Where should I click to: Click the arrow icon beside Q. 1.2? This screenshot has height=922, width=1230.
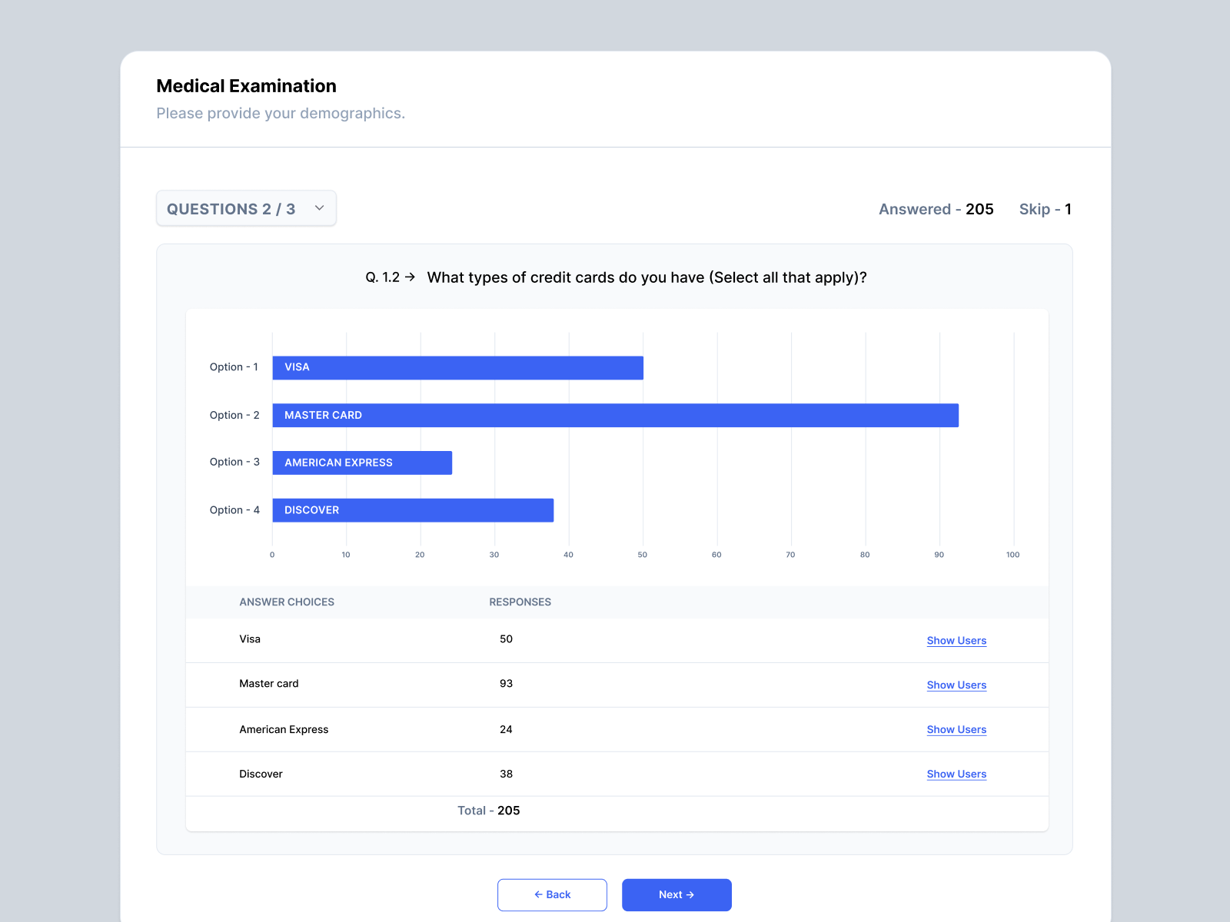click(412, 277)
